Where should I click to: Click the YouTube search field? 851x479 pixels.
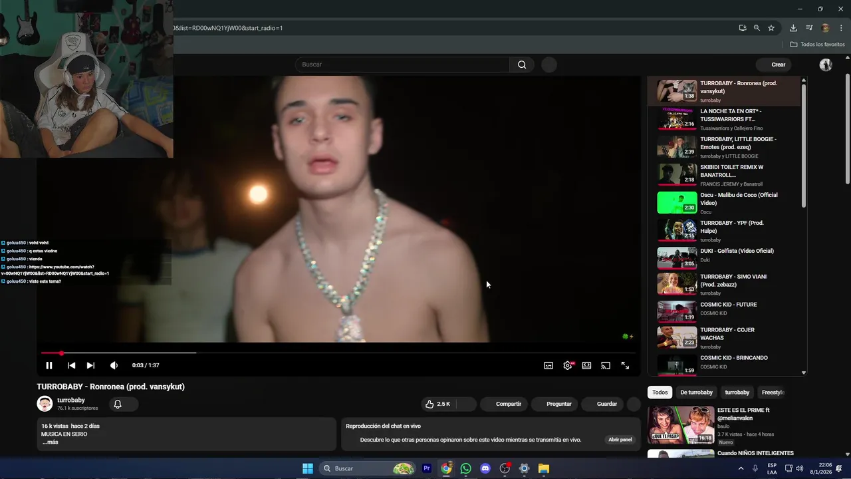click(402, 65)
